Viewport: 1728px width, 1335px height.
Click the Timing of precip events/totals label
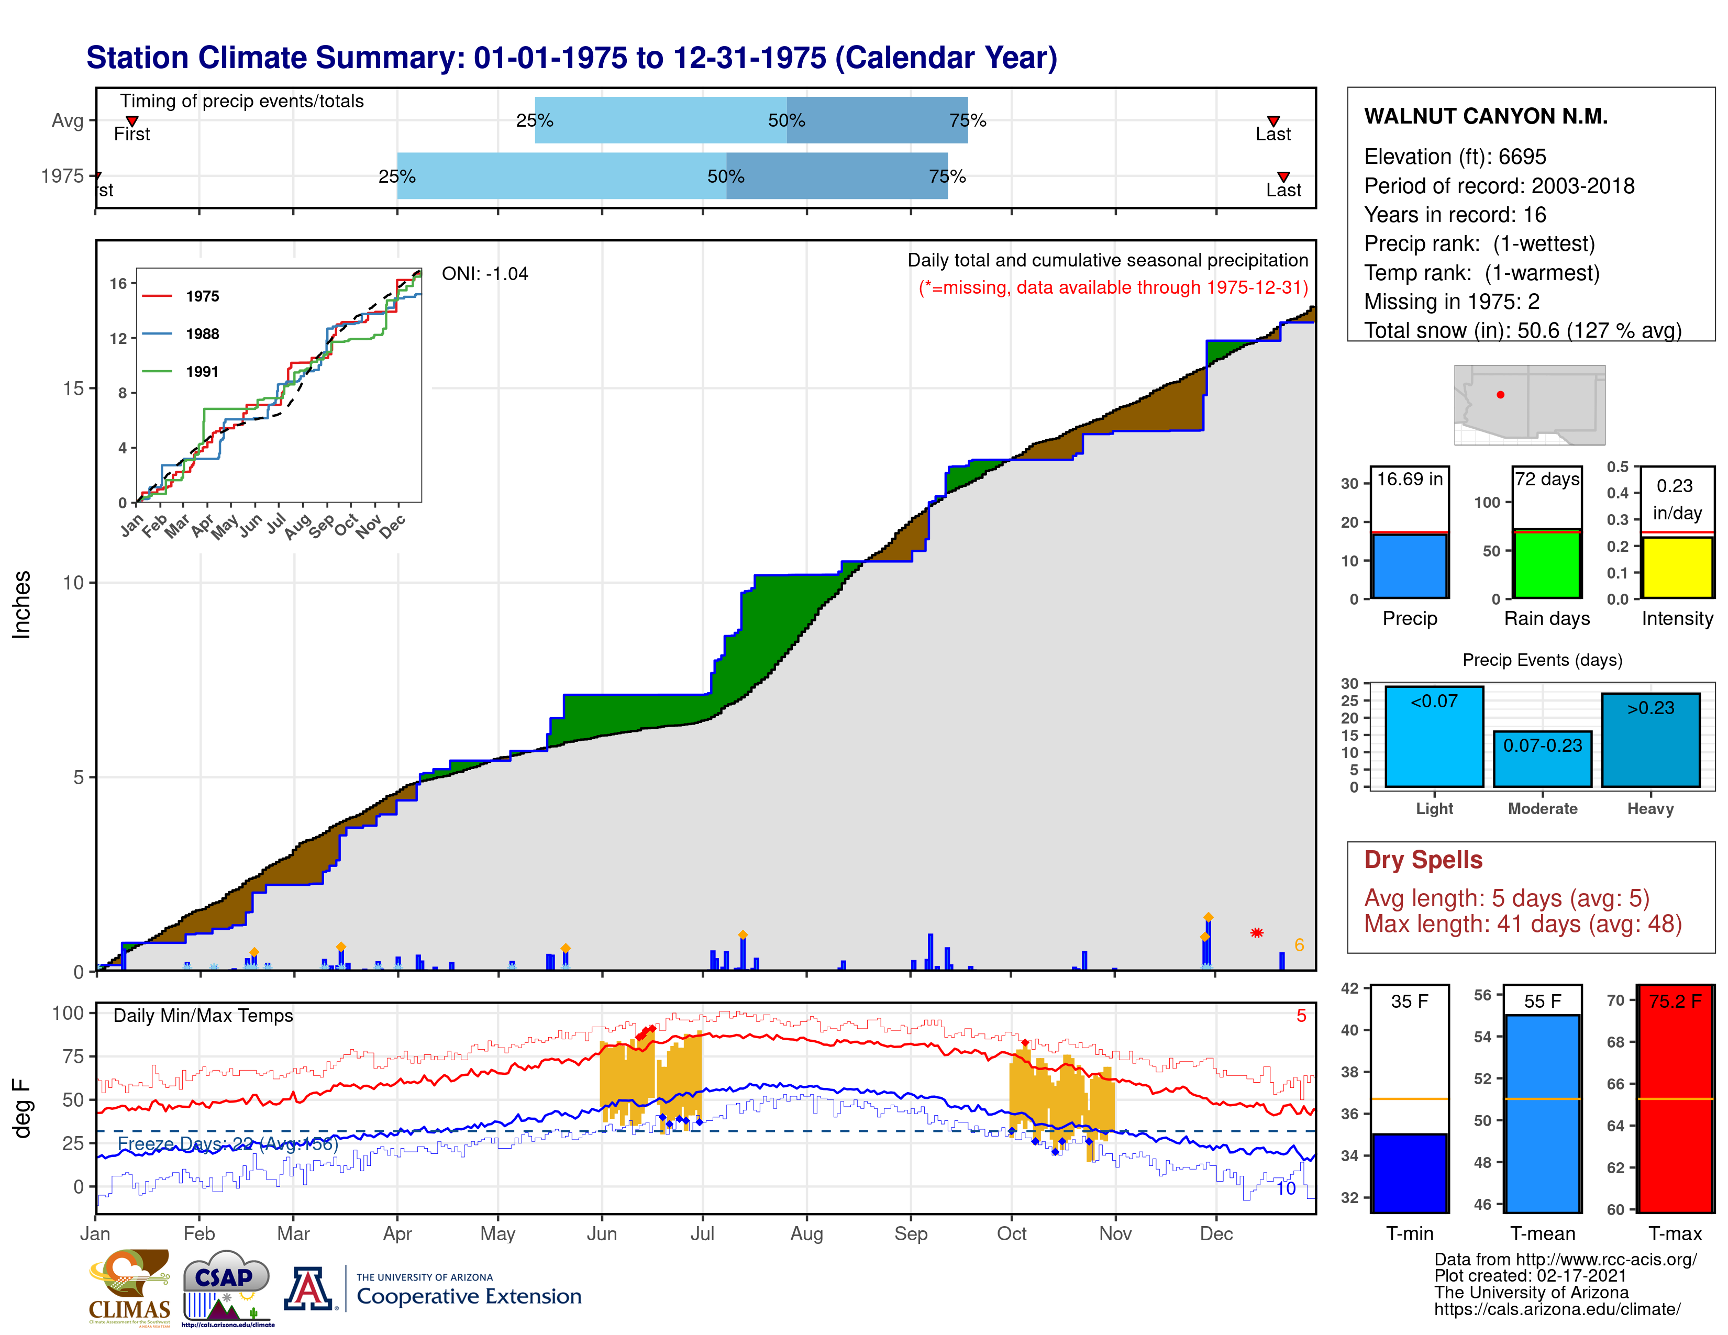(242, 101)
